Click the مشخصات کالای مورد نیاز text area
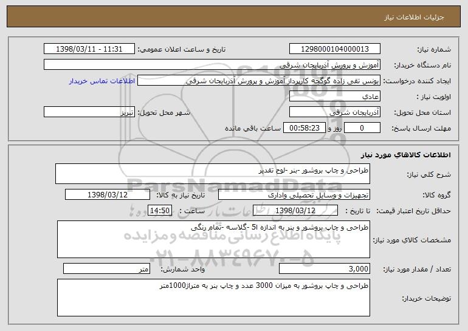468x331 pixels. [x=213, y=239]
